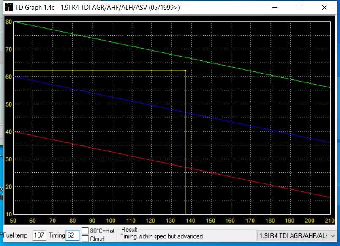This screenshot has width=340, height=246.
Task: Click the yellow data point marker on graph
Action: (x=185, y=71)
